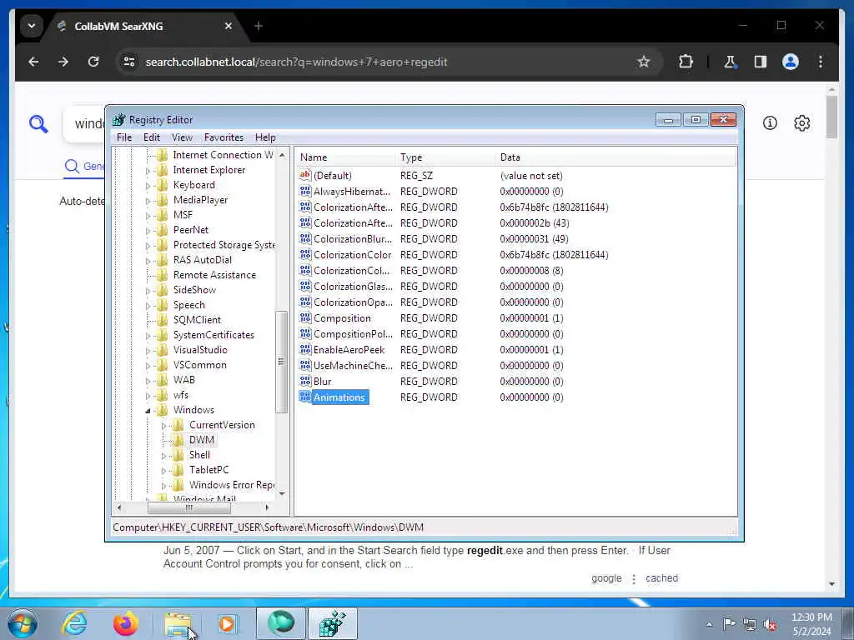This screenshot has height=640, width=854.
Task: Expand the Keyboard key
Action: tap(148, 186)
